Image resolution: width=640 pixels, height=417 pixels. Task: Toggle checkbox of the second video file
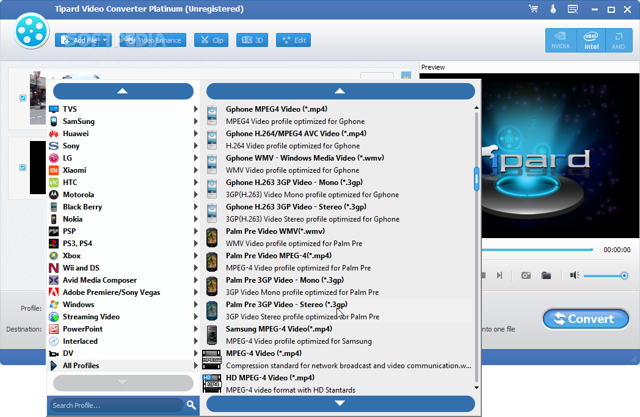tap(23, 168)
